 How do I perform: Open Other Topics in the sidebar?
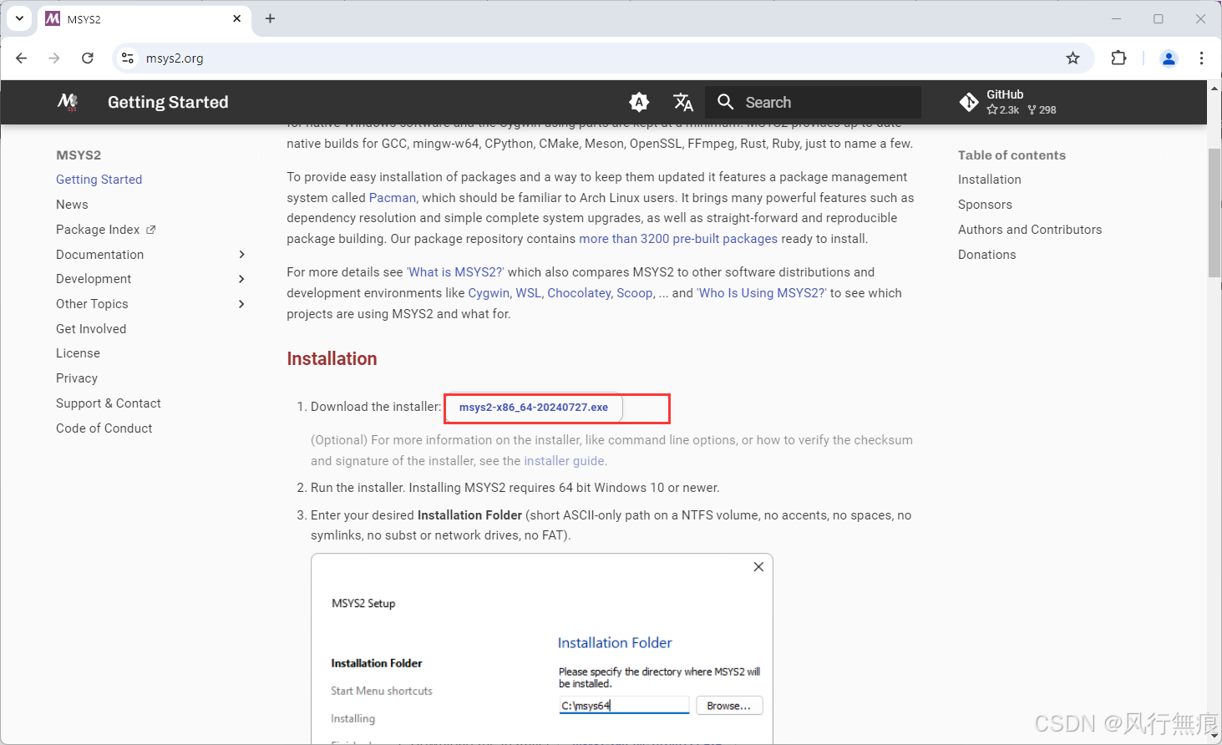(x=92, y=304)
